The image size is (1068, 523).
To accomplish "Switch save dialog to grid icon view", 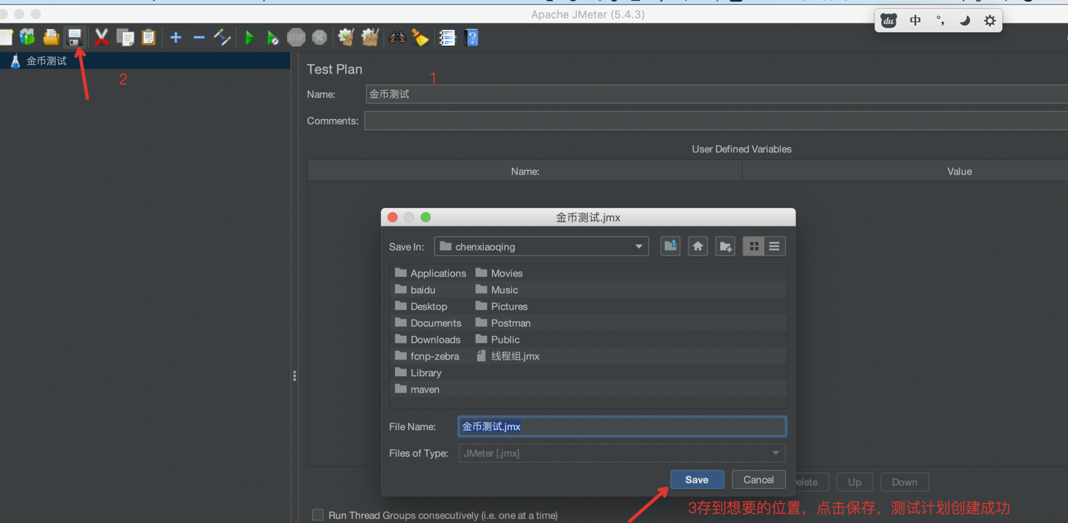I will pyautogui.click(x=754, y=246).
